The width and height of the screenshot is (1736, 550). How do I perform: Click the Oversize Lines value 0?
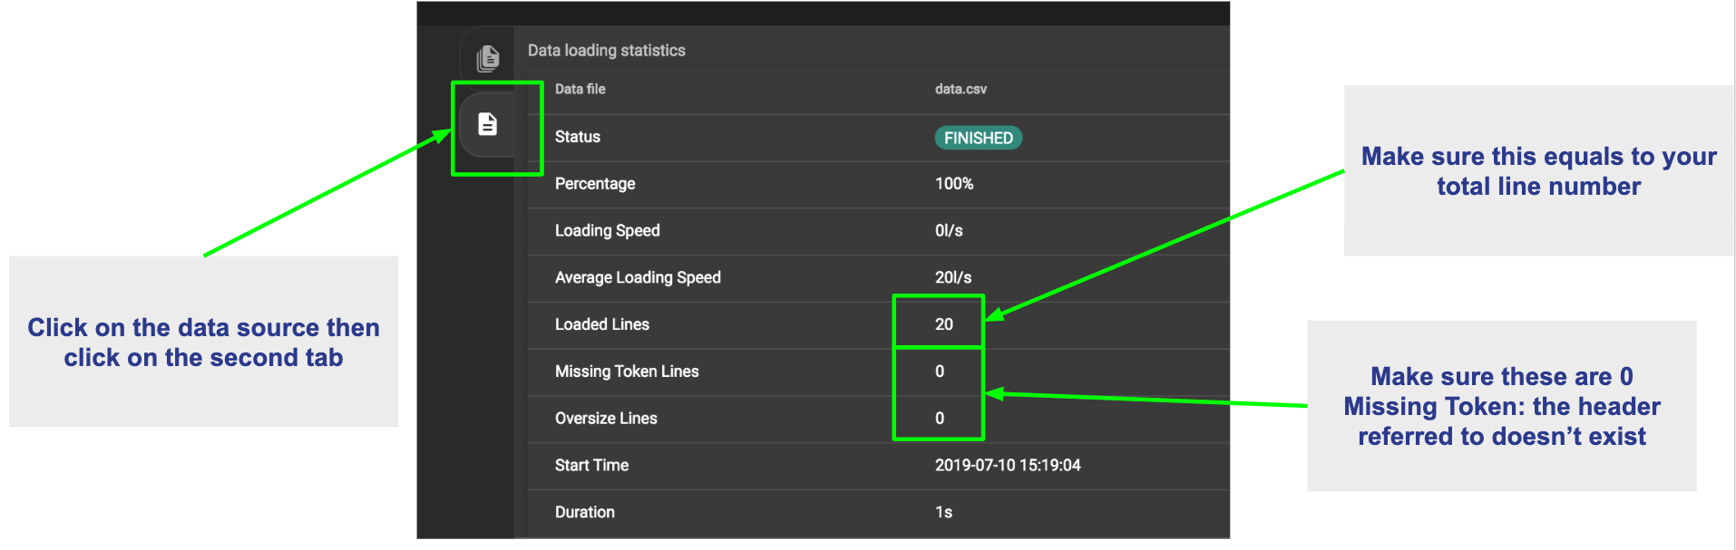(940, 419)
